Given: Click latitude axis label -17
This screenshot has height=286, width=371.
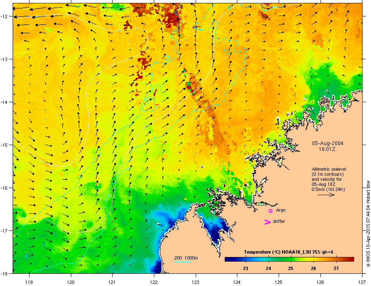Looking at the screenshot, I should click(x=5, y=230).
